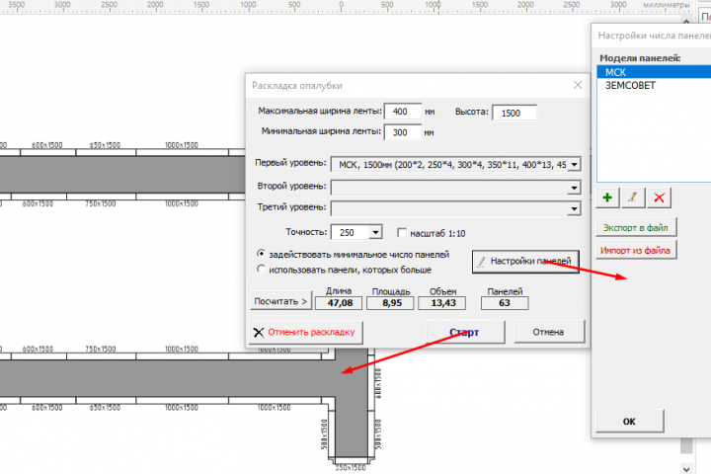Viewport: 711px width, 474px height.
Task: Click Отменить раскладку button
Action: click(306, 332)
